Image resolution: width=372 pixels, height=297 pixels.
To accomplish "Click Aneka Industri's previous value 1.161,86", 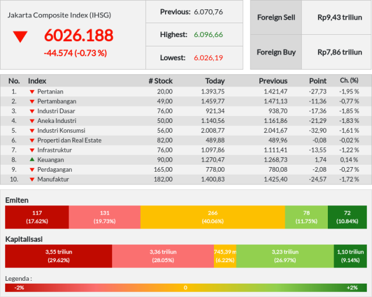I will [276, 121].
